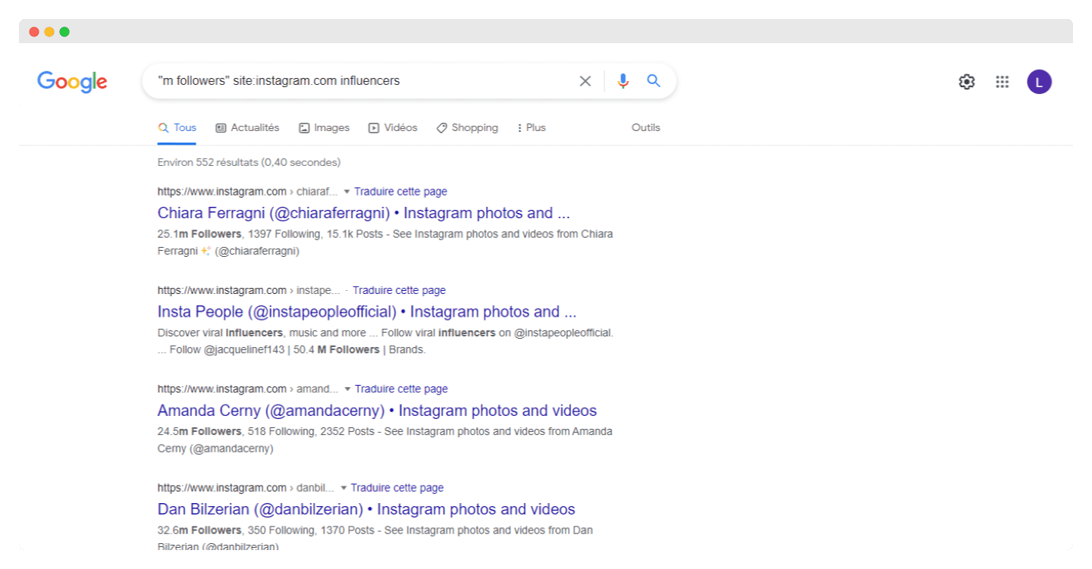
Task: Clear the search query with the X icon
Action: point(585,81)
